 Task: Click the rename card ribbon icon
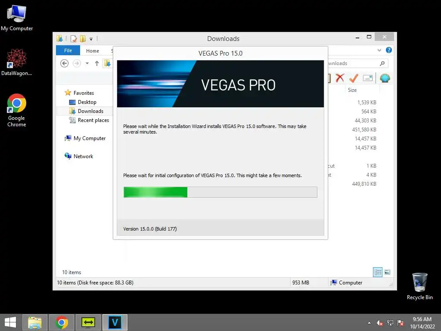(368, 78)
